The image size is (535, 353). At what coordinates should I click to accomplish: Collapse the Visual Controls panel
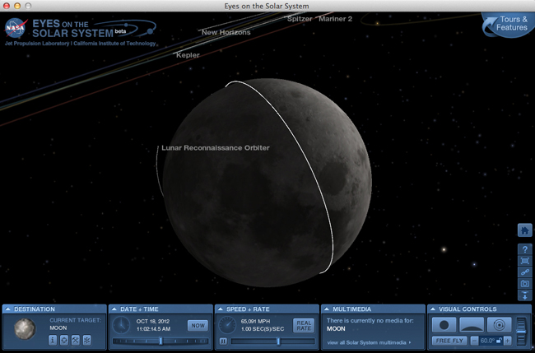pyautogui.click(x=433, y=309)
